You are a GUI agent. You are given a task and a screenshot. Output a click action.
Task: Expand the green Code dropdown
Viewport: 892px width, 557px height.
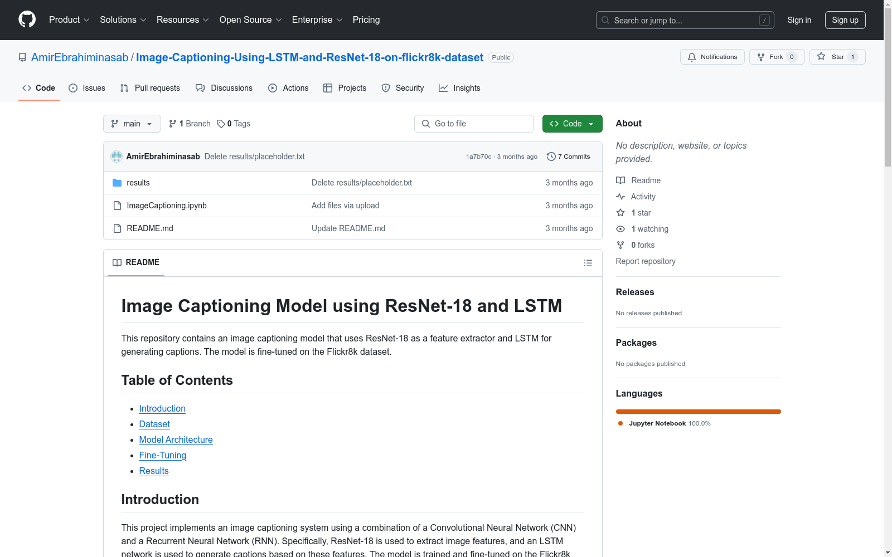[x=572, y=124]
